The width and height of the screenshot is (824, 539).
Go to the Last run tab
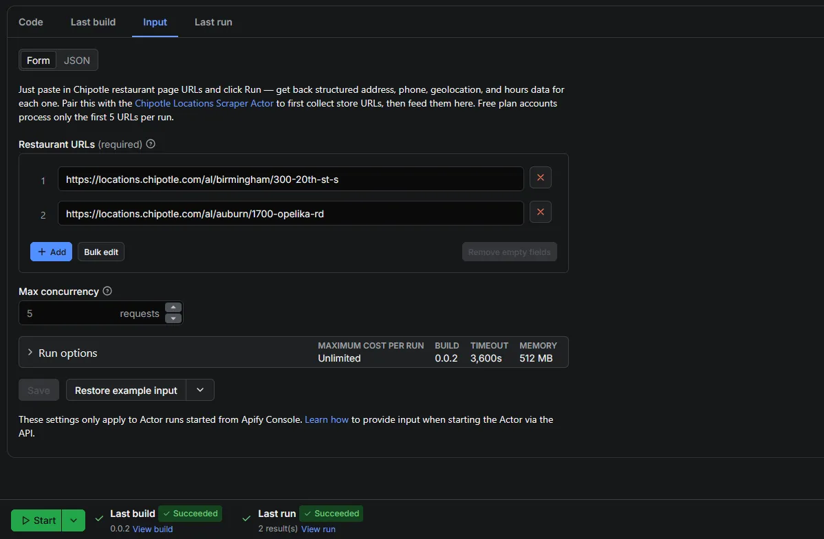click(213, 22)
